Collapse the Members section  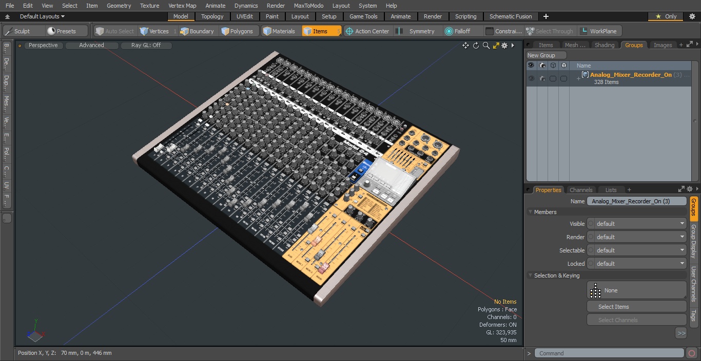(x=530, y=212)
